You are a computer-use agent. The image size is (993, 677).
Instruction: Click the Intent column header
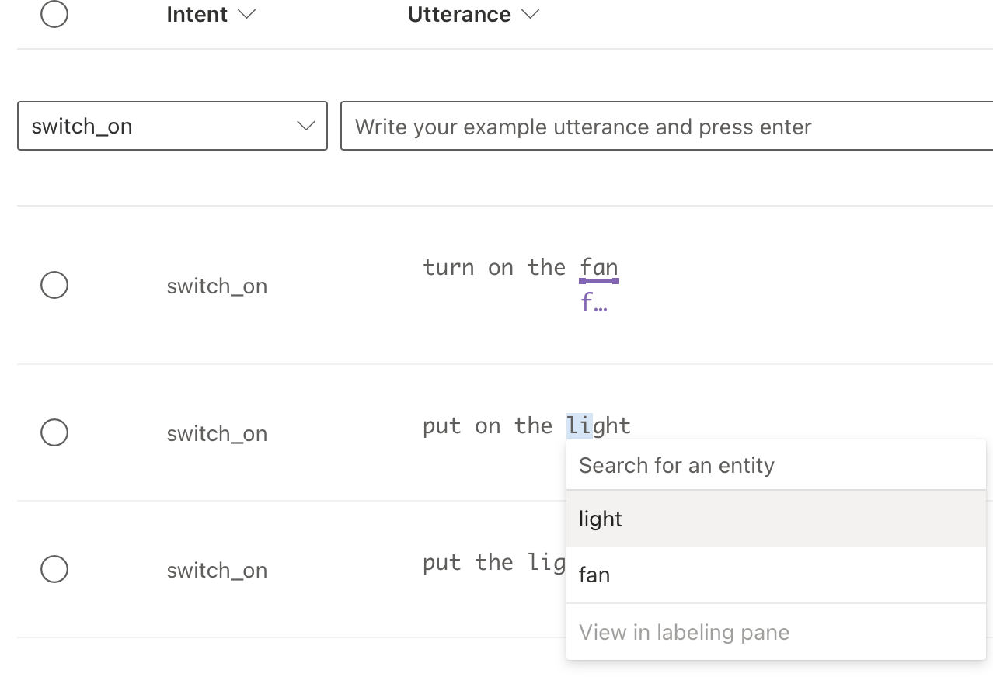(197, 14)
